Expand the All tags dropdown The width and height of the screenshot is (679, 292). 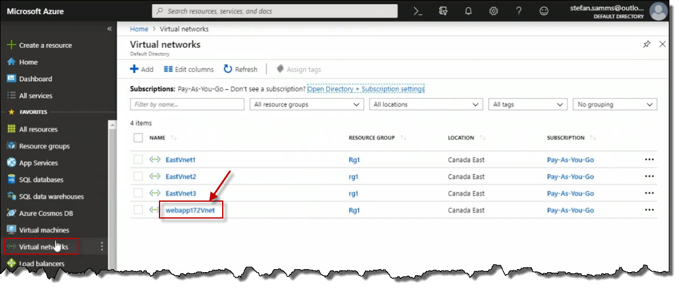pyautogui.click(x=528, y=104)
